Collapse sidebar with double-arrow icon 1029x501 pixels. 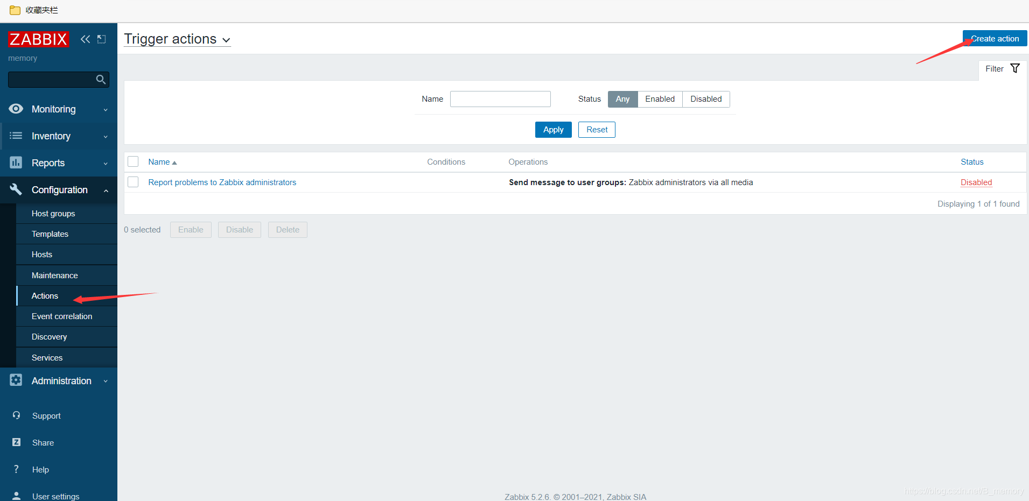click(x=85, y=39)
